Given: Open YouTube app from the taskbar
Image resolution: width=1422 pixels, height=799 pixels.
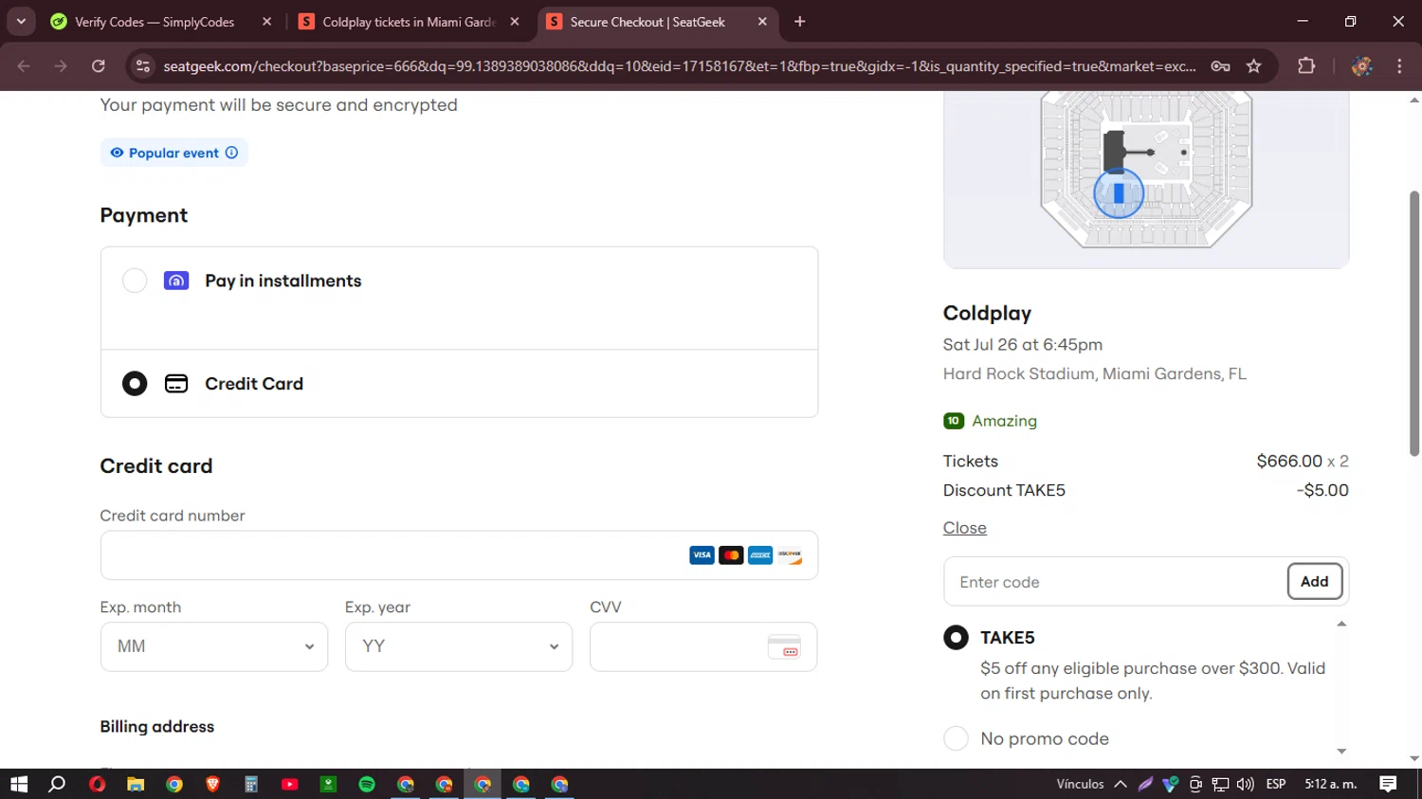Looking at the screenshot, I should (x=290, y=784).
